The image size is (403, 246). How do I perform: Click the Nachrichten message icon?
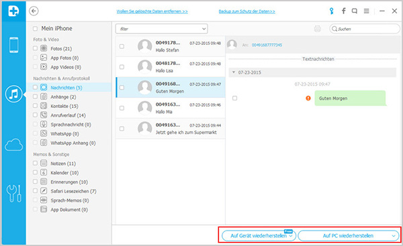point(44,87)
